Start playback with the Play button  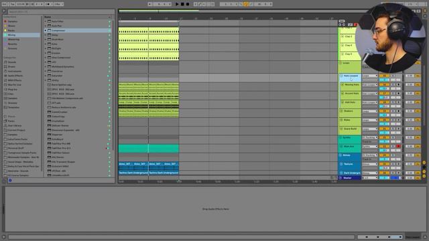(177, 4)
